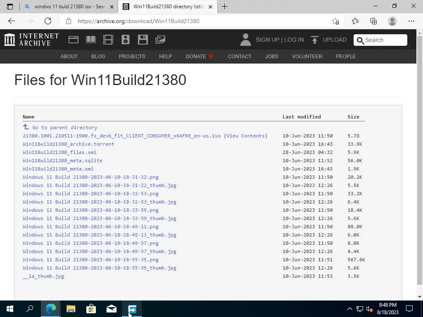
Task: Open Win11Build21380_archive.torrent
Action: pyautogui.click(x=68, y=144)
